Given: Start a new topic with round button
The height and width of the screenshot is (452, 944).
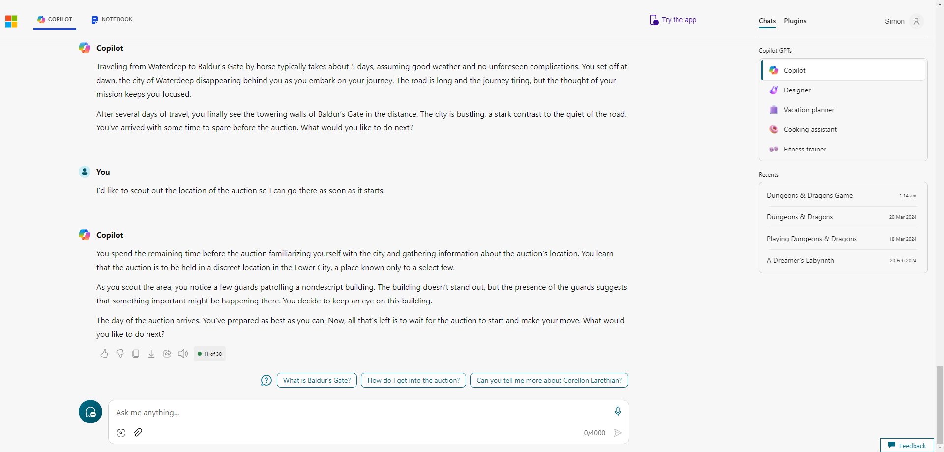Looking at the screenshot, I should click(x=90, y=412).
